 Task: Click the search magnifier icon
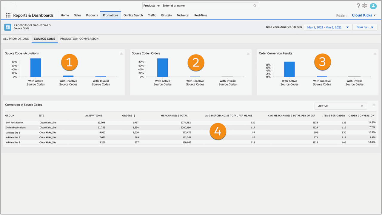click(x=255, y=6)
